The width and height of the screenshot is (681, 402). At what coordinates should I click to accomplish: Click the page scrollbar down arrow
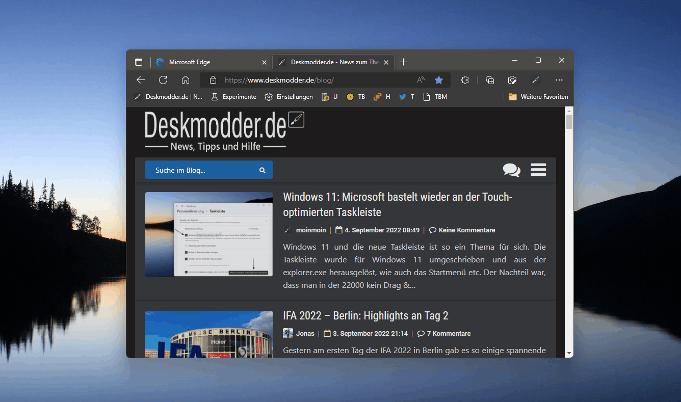(x=569, y=353)
